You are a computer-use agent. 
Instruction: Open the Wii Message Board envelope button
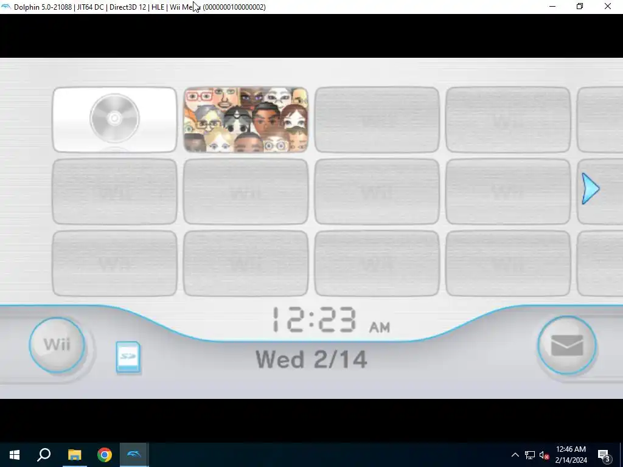click(566, 345)
